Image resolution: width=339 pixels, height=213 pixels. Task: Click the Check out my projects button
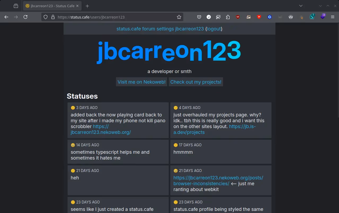pyautogui.click(x=196, y=82)
